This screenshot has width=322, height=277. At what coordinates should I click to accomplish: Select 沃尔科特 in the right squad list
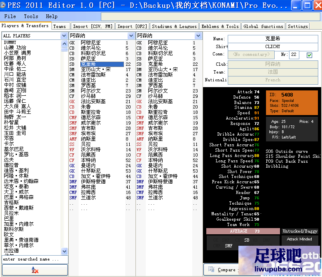(158, 150)
